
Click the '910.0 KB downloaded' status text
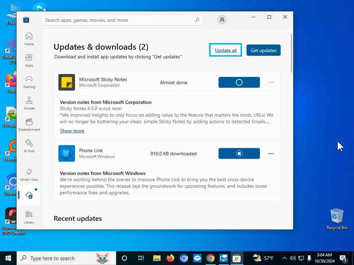pyautogui.click(x=174, y=154)
